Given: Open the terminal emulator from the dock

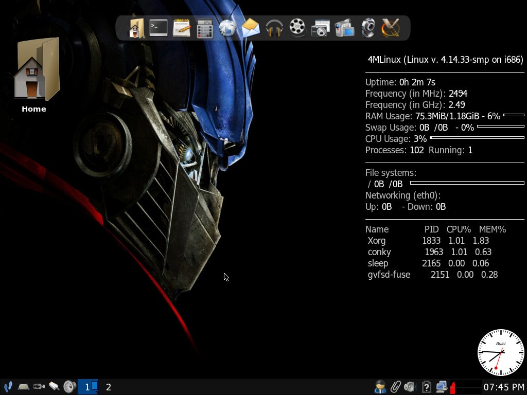Looking at the screenshot, I should point(157,28).
